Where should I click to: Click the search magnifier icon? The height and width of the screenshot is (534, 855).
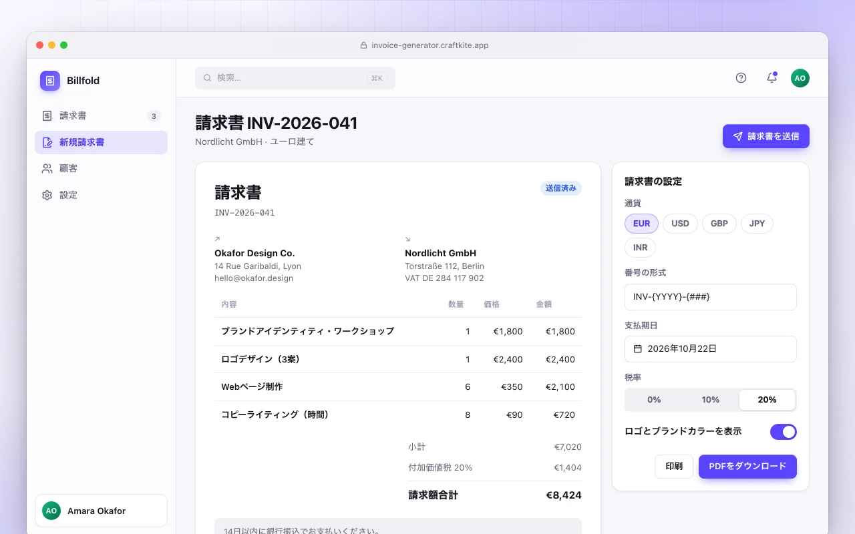(208, 78)
